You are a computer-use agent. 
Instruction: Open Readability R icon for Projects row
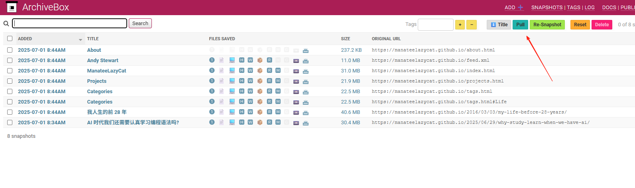point(269,81)
